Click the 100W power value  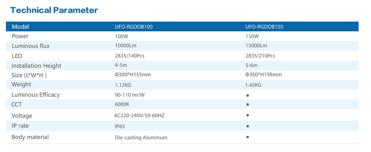pyautogui.click(x=122, y=37)
